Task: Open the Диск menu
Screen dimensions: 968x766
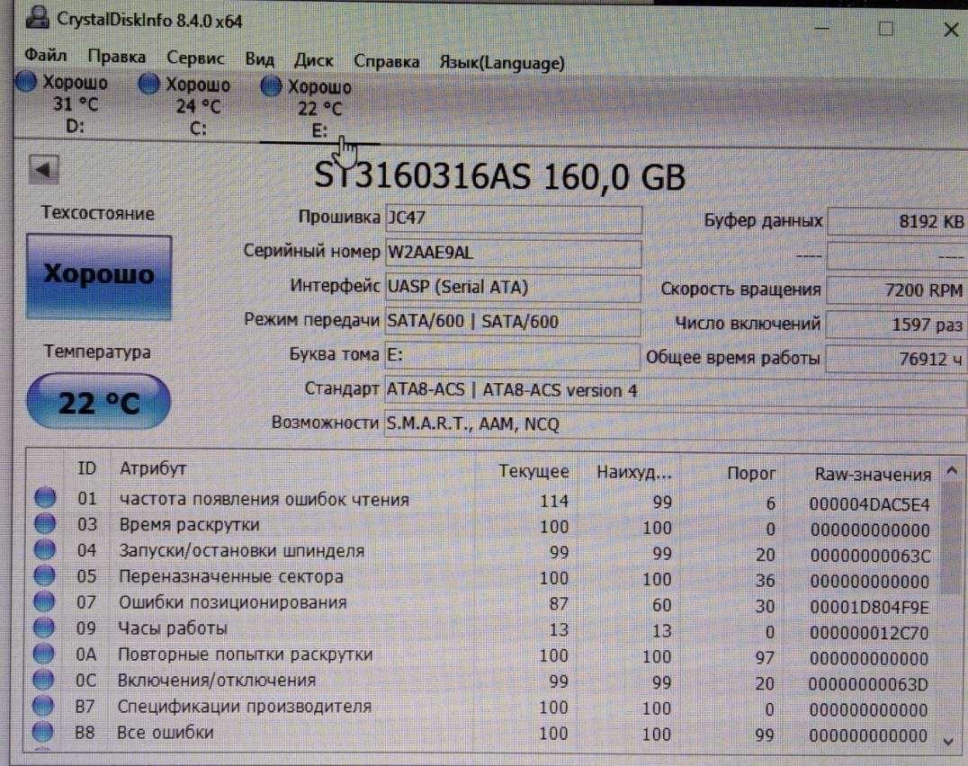Action: tap(314, 60)
